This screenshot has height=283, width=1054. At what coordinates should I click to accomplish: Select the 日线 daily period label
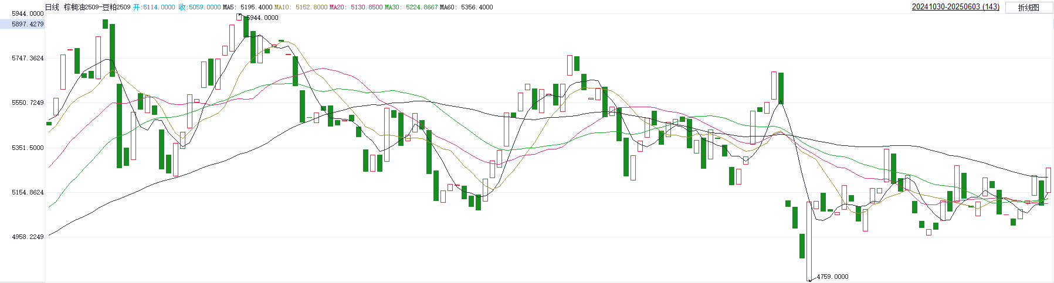click(52, 7)
